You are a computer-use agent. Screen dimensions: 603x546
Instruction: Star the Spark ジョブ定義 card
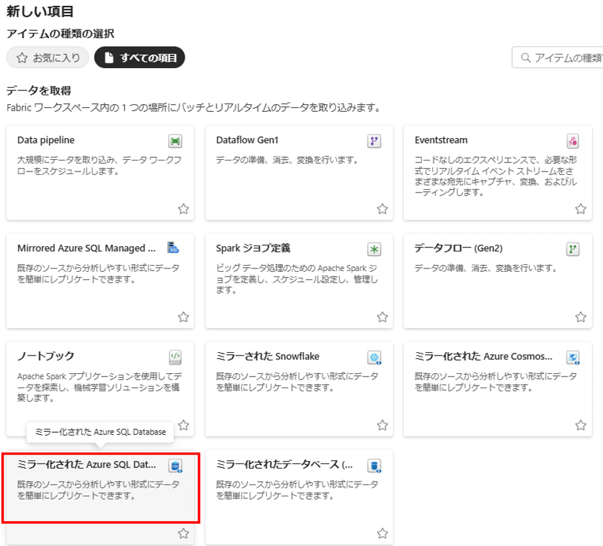pos(382,317)
